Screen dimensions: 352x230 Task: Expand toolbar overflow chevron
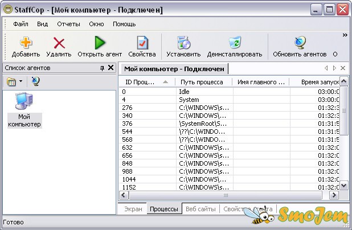tap(345, 35)
